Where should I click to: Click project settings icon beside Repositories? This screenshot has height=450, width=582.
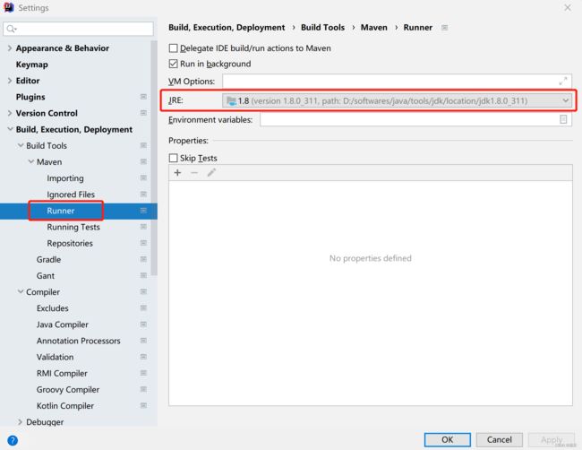point(143,243)
